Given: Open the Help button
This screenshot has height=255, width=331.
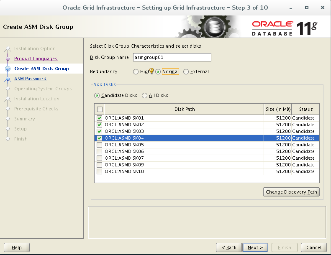Looking at the screenshot, I should [x=17, y=247].
